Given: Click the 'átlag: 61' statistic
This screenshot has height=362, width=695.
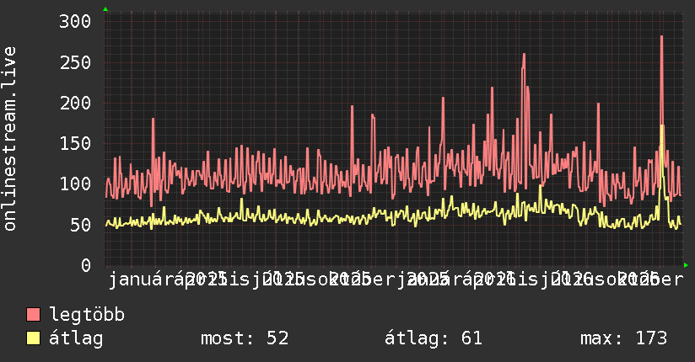Looking at the screenshot, I should pos(433,338).
